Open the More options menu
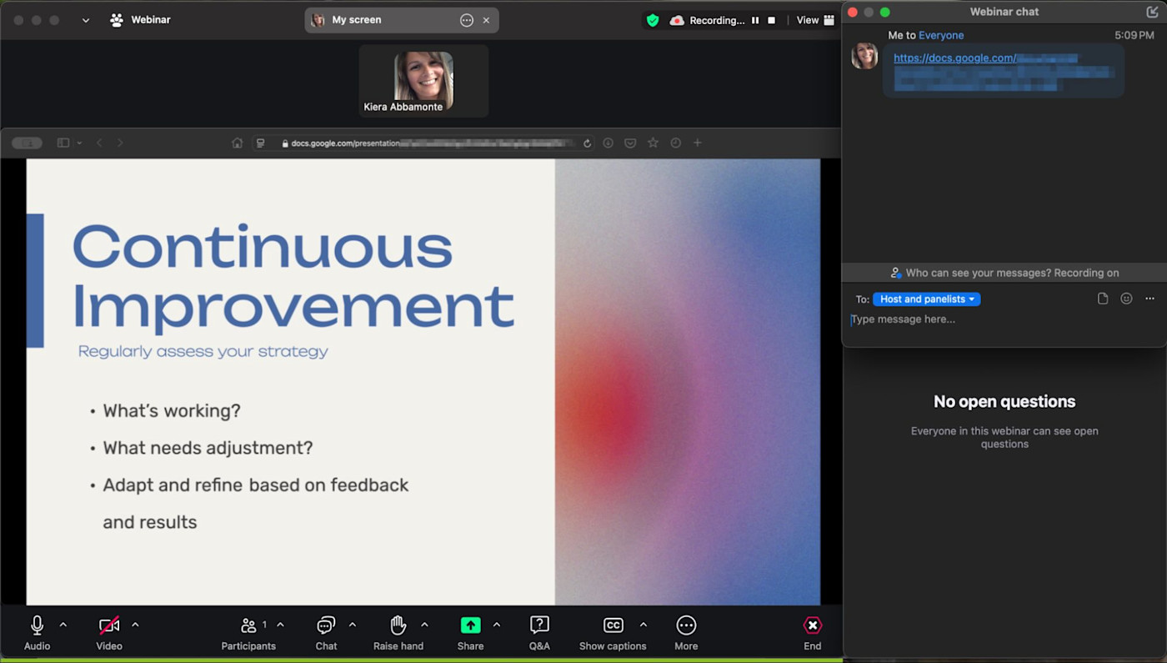This screenshot has height=663, width=1167. pos(686,626)
